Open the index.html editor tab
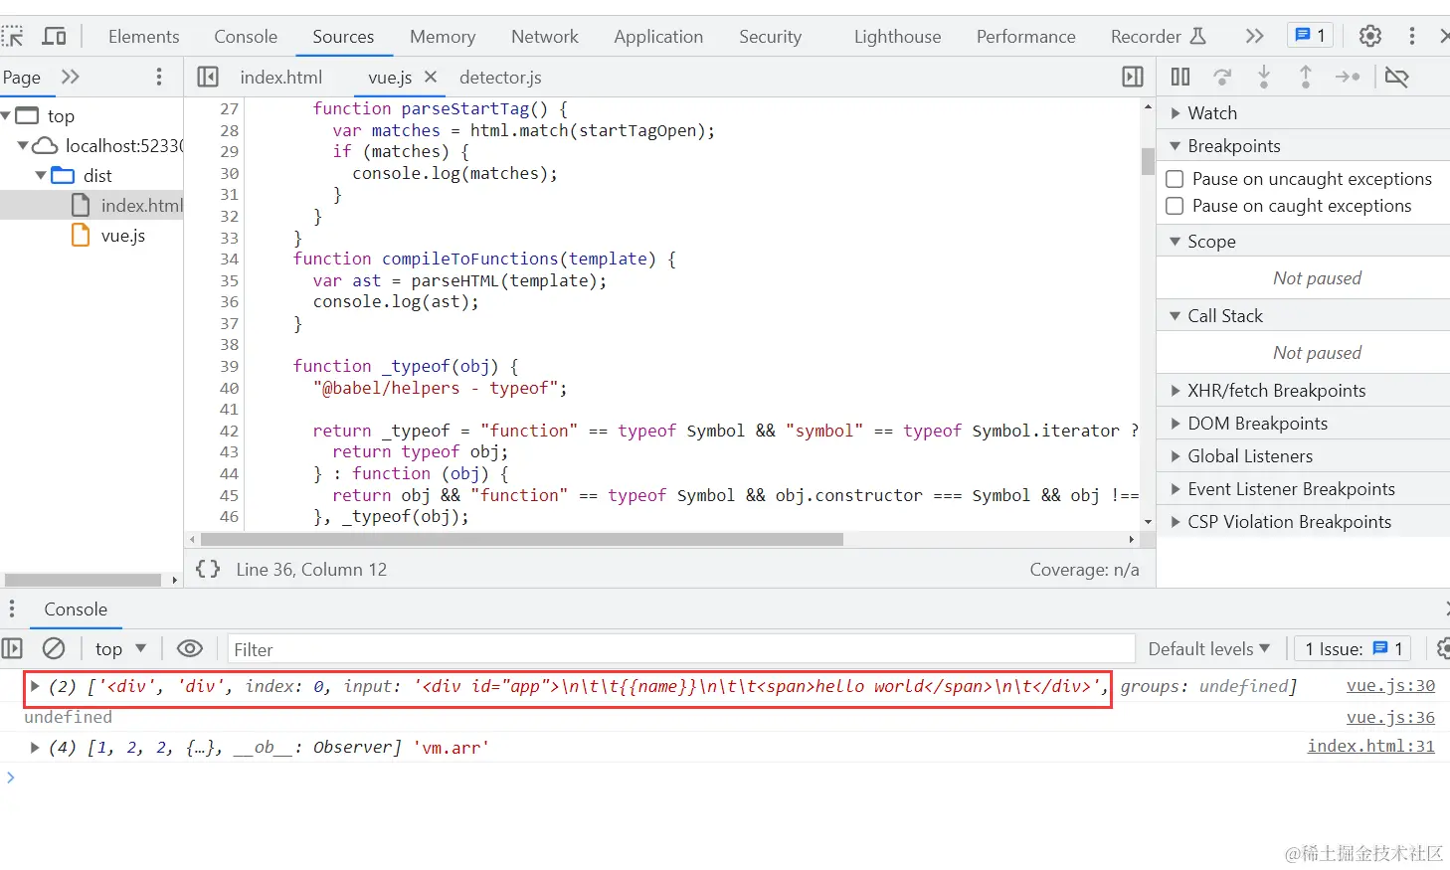The height and width of the screenshot is (870, 1450). (281, 77)
